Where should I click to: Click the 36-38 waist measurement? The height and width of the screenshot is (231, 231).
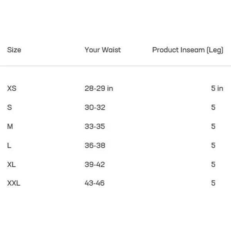point(95,146)
